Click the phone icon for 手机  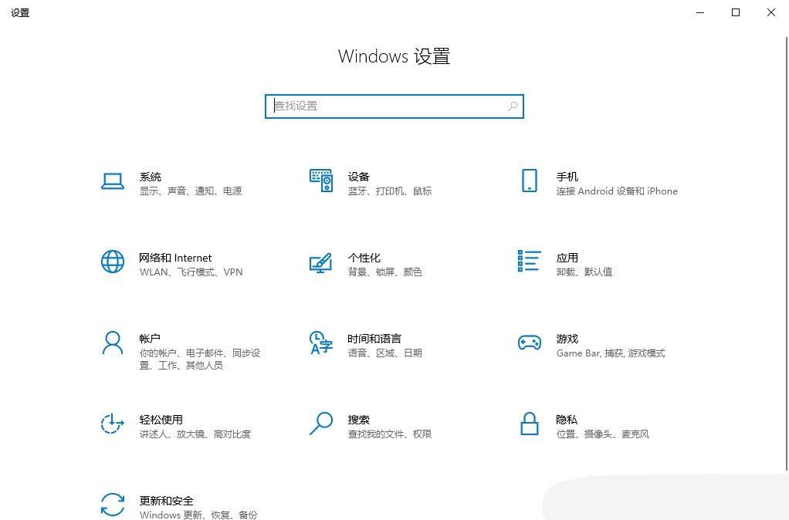(529, 181)
